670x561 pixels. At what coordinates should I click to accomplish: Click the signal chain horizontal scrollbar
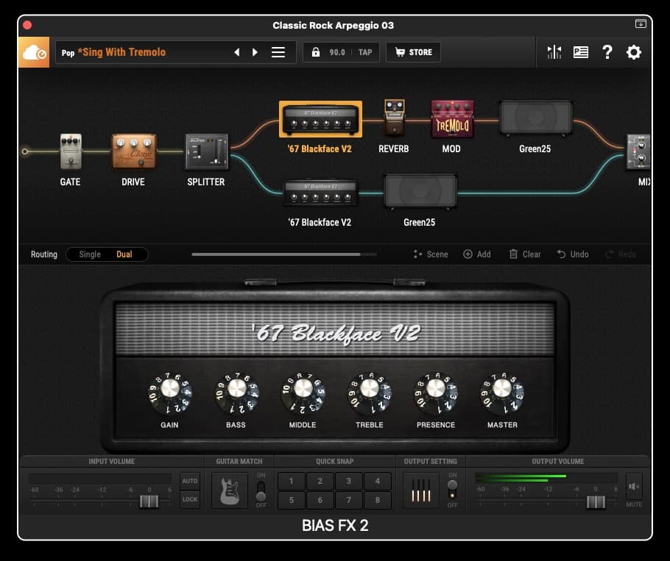click(276, 254)
